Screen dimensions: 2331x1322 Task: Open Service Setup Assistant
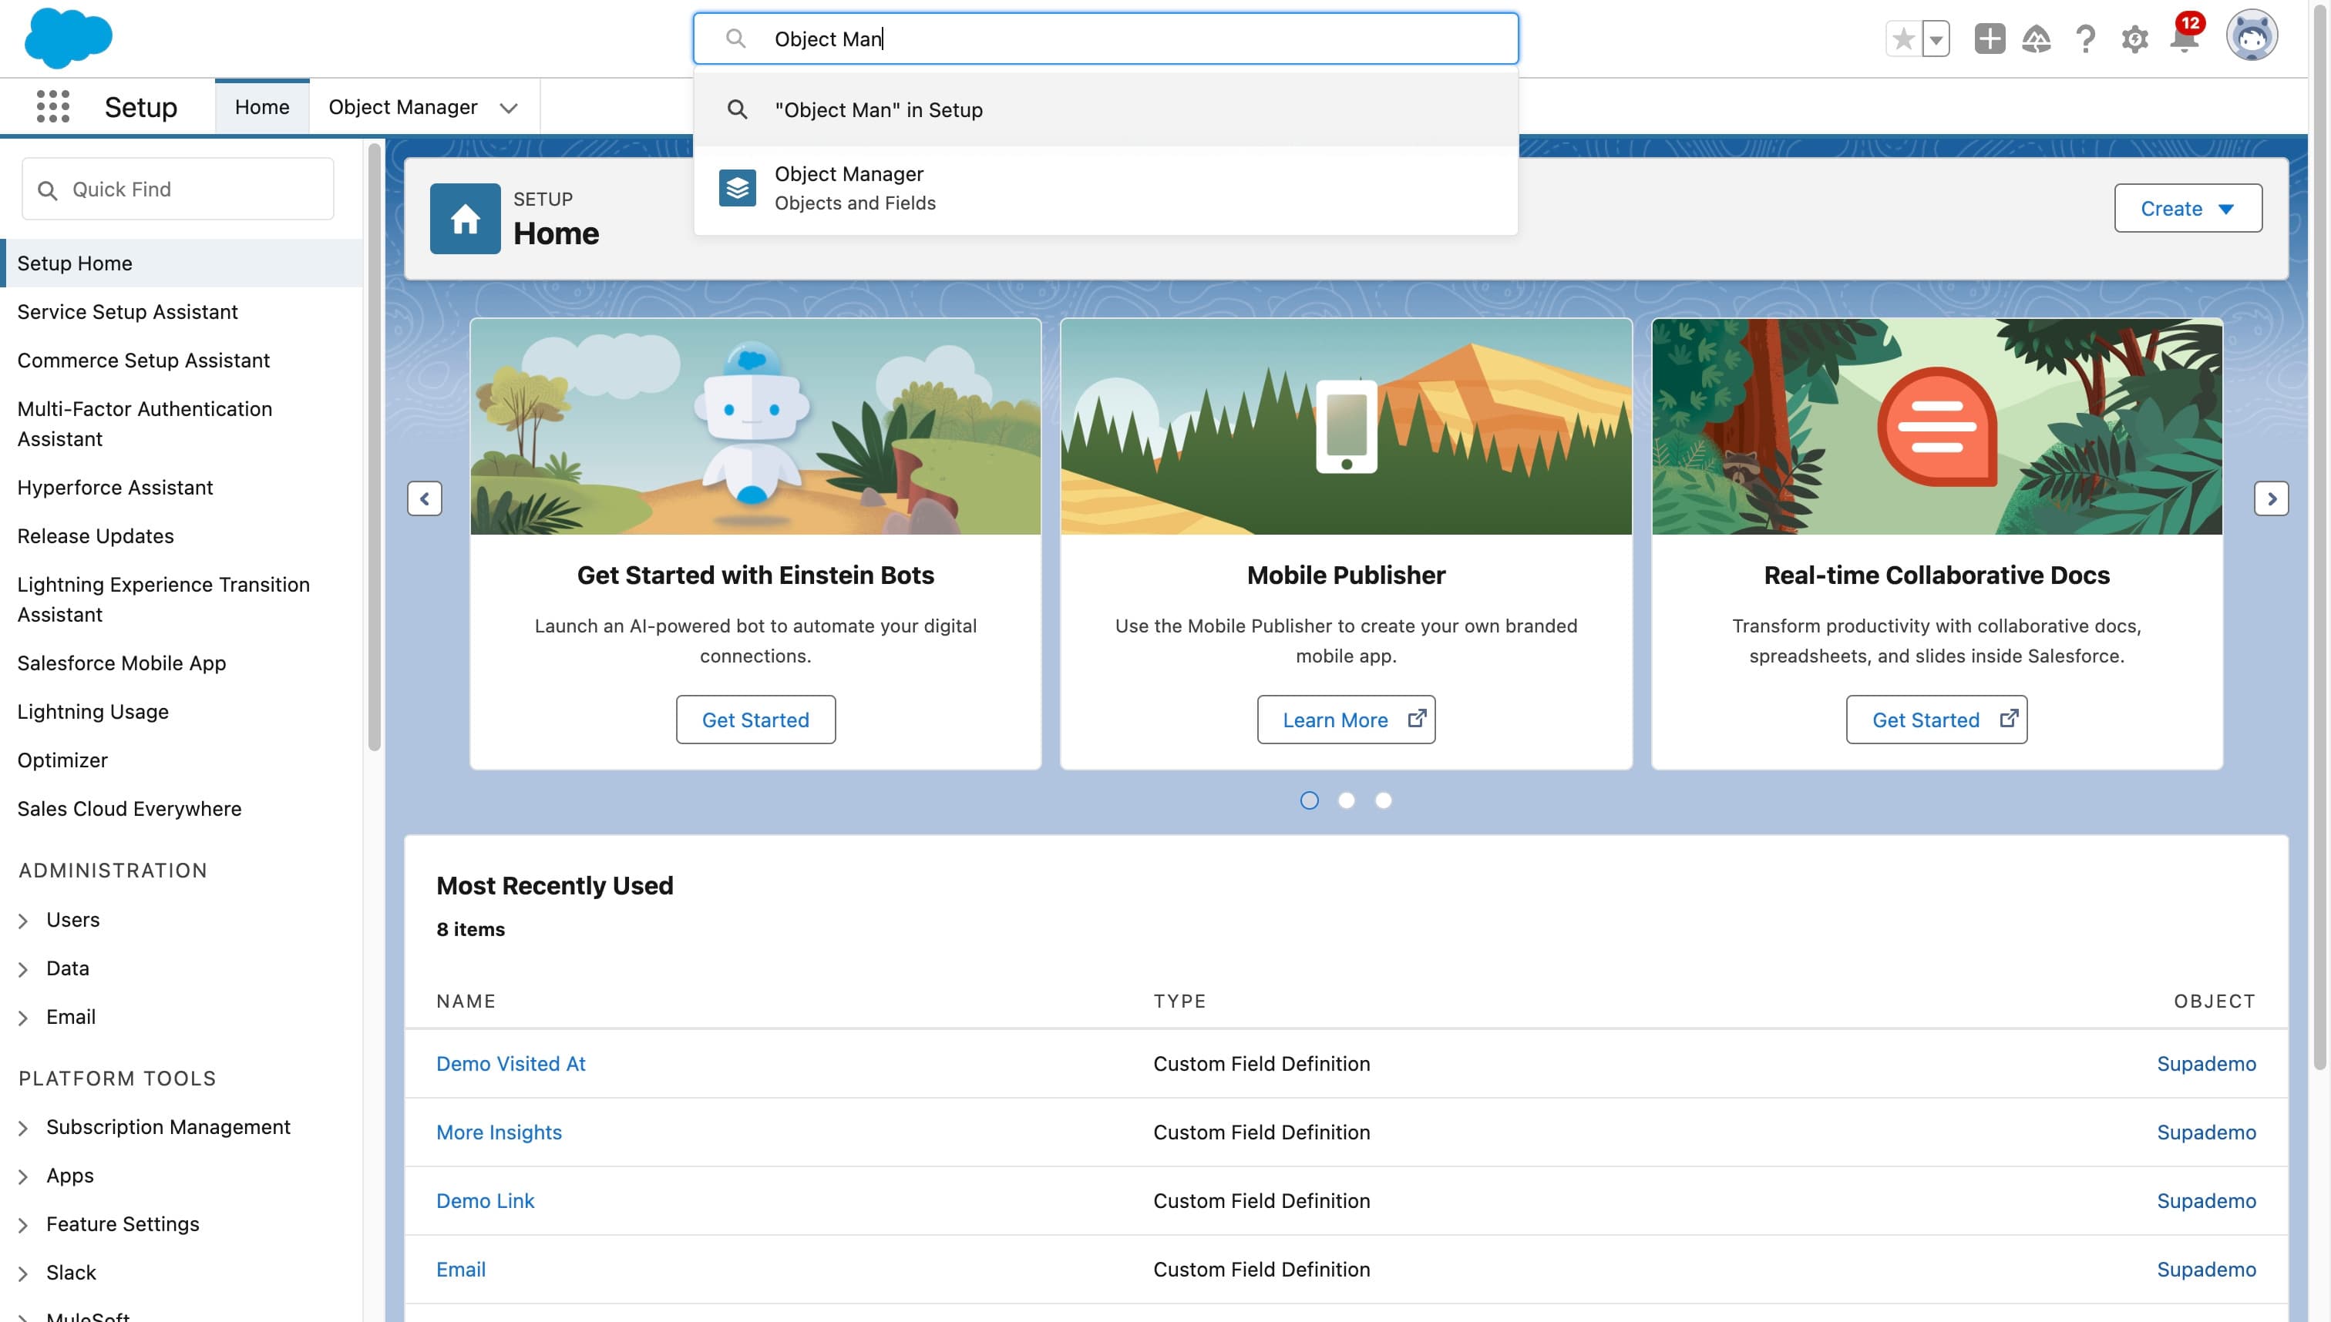[x=127, y=311]
